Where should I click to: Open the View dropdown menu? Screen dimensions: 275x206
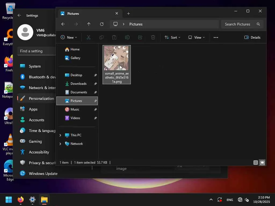197,38
